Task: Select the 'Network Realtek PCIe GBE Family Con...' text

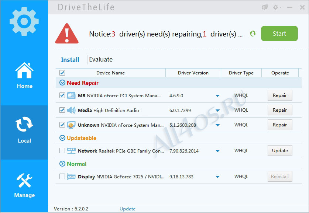Action: coord(121,151)
